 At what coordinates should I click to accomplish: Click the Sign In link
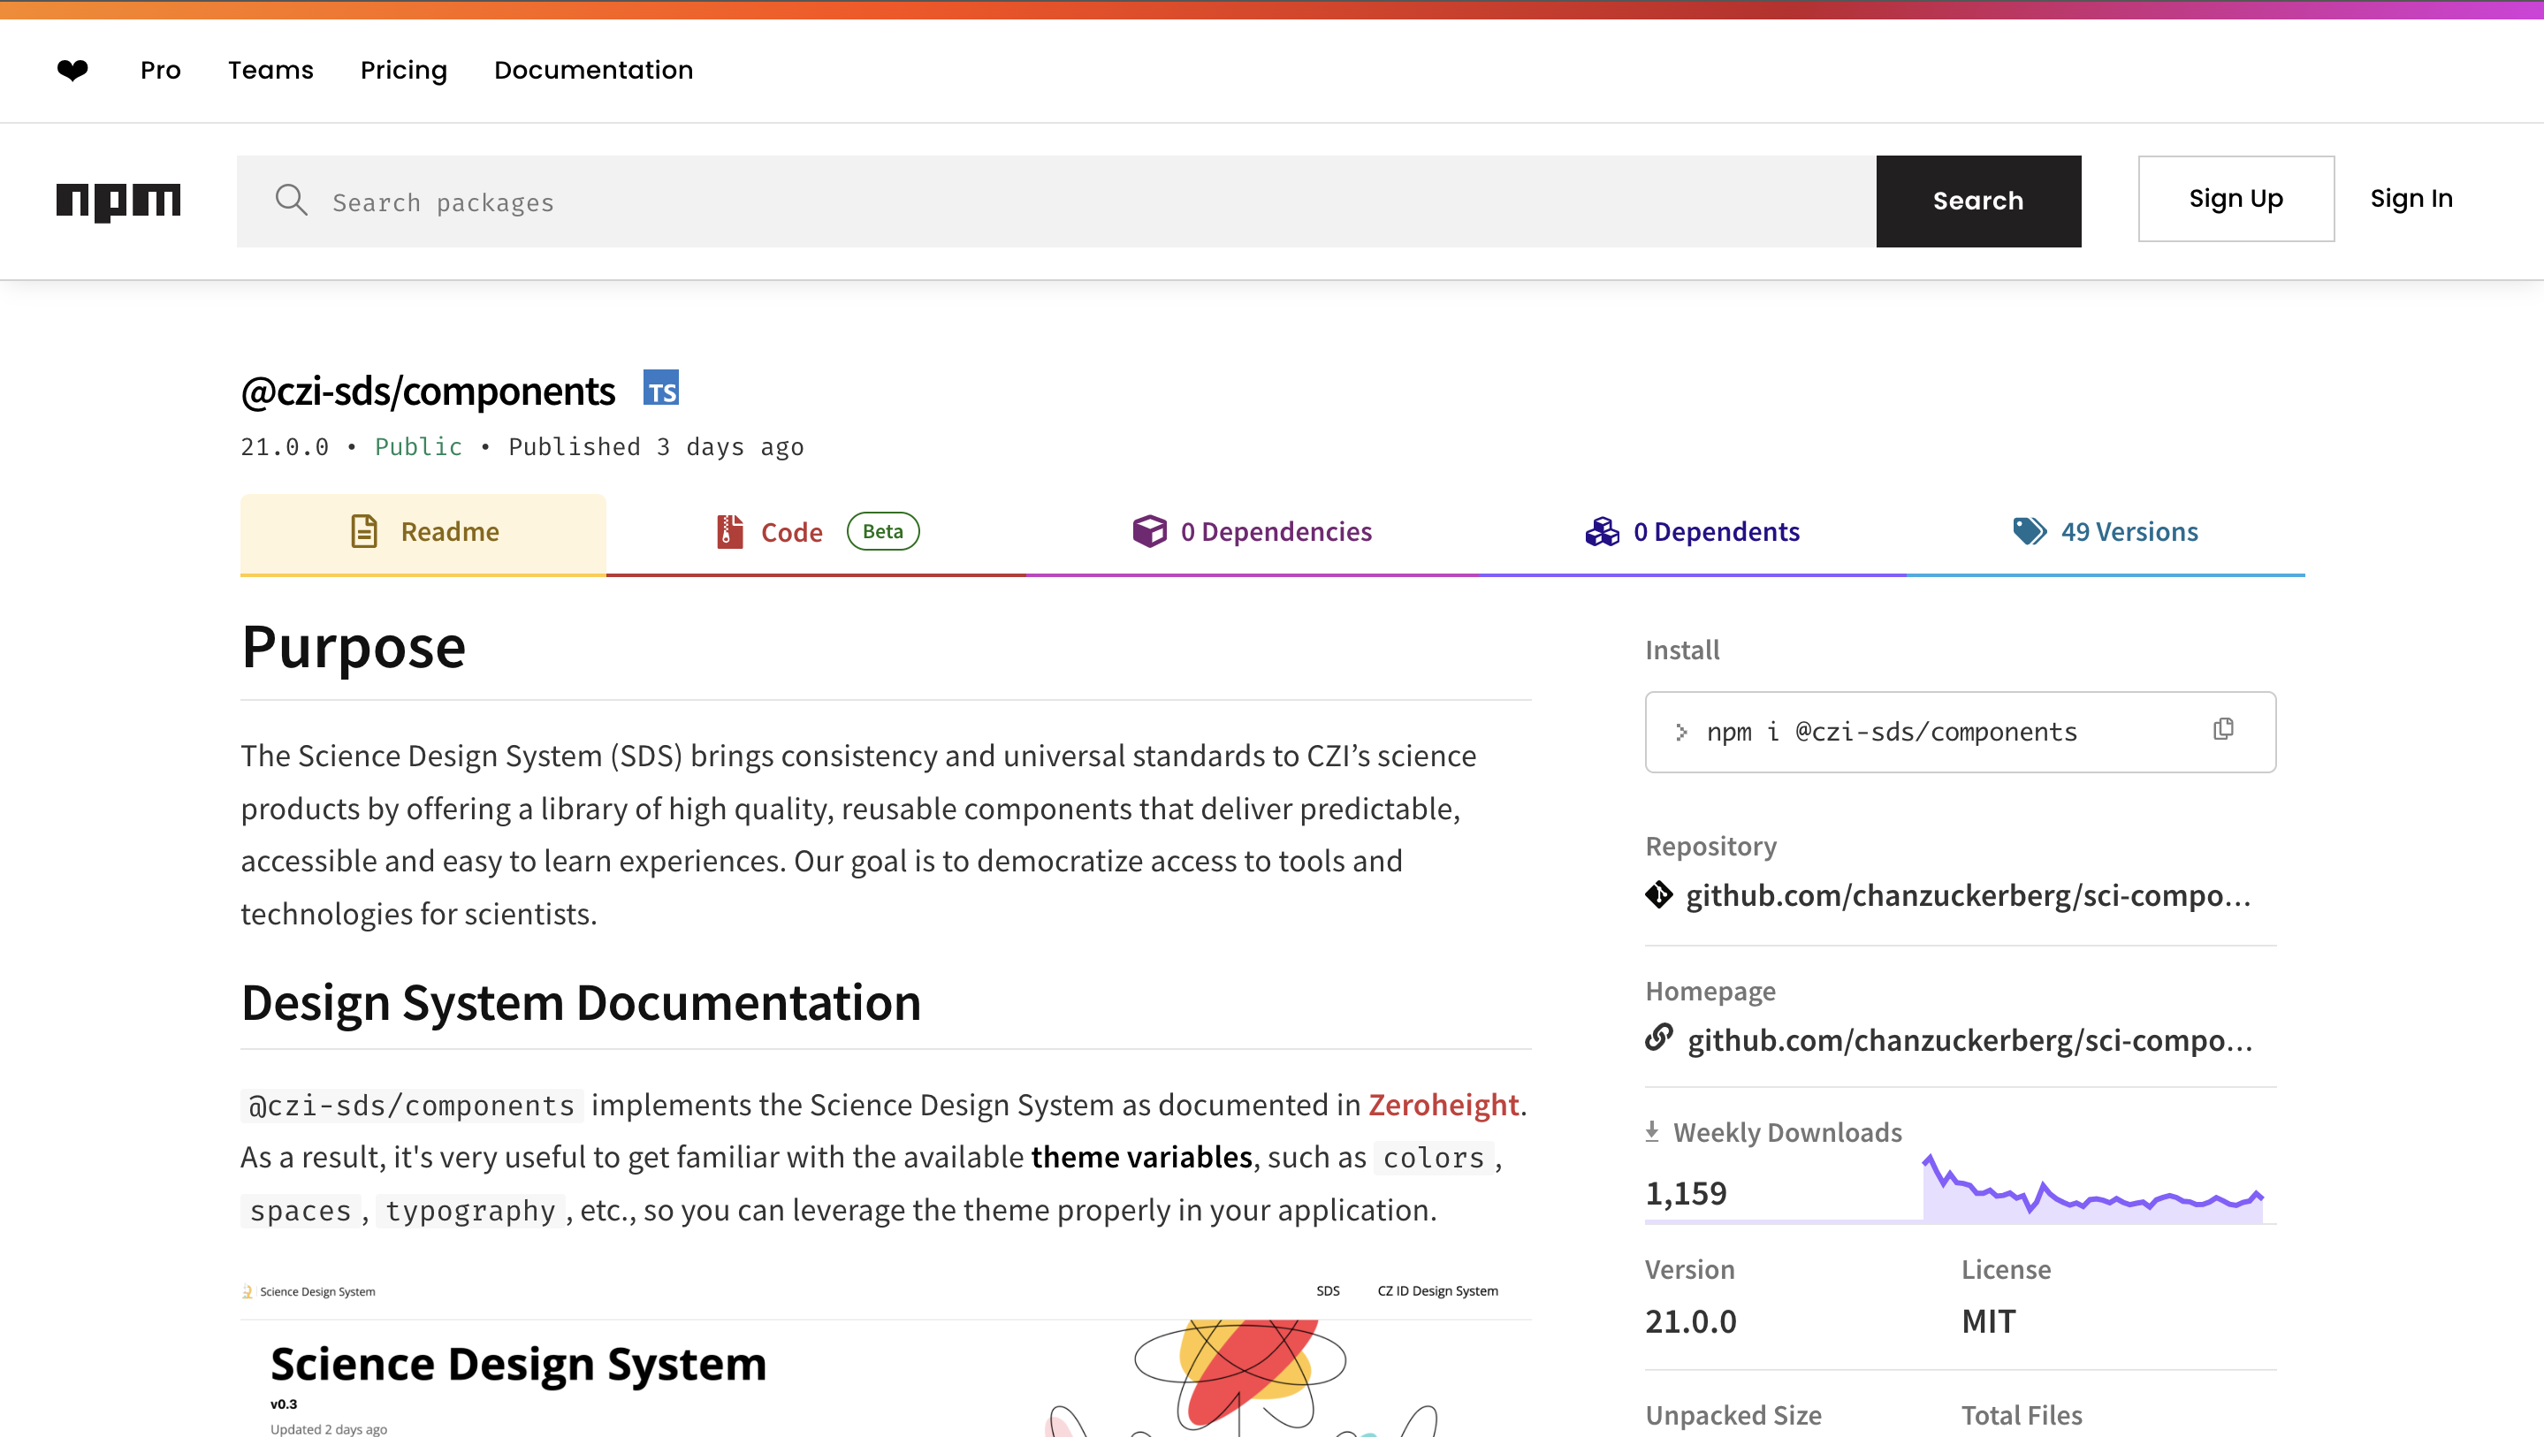pyautogui.click(x=2411, y=199)
